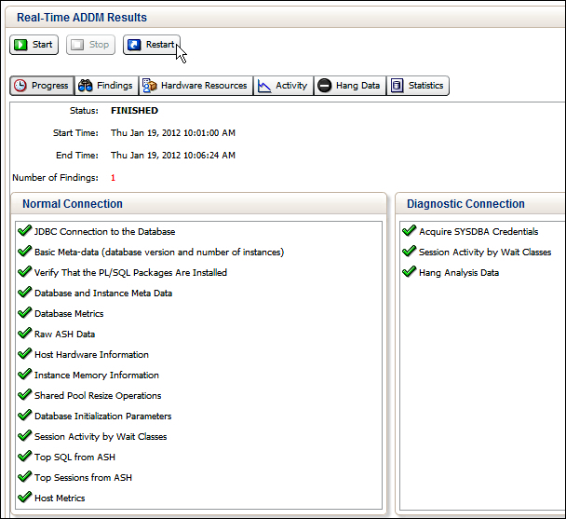Select Database Initialization Parameters text
566x519 pixels.
pos(103,417)
